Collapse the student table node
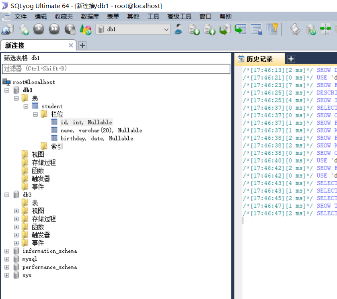 [26, 106]
